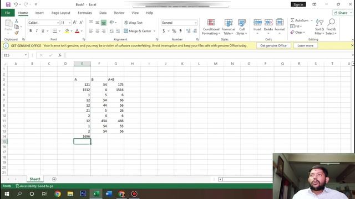Open the fill color dropdown arrow
355x199 pixels.
[x=72, y=31]
